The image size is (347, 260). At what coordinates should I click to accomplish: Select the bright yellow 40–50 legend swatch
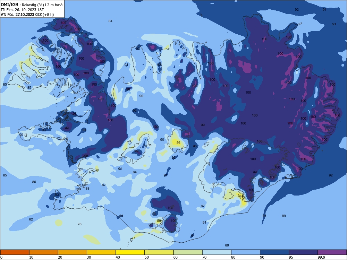(130, 252)
